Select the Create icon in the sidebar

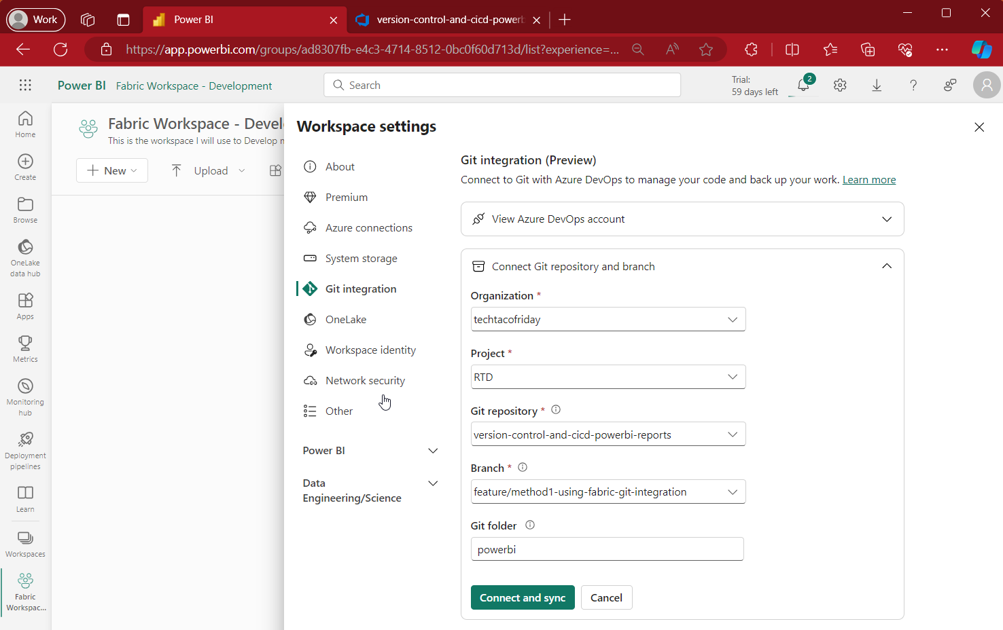point(25,166)
